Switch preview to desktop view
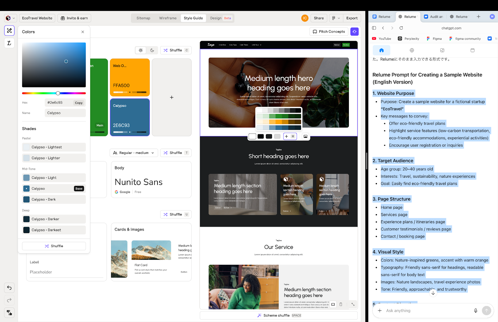Viewport: 498px width, 322px height. click(333, 304)
